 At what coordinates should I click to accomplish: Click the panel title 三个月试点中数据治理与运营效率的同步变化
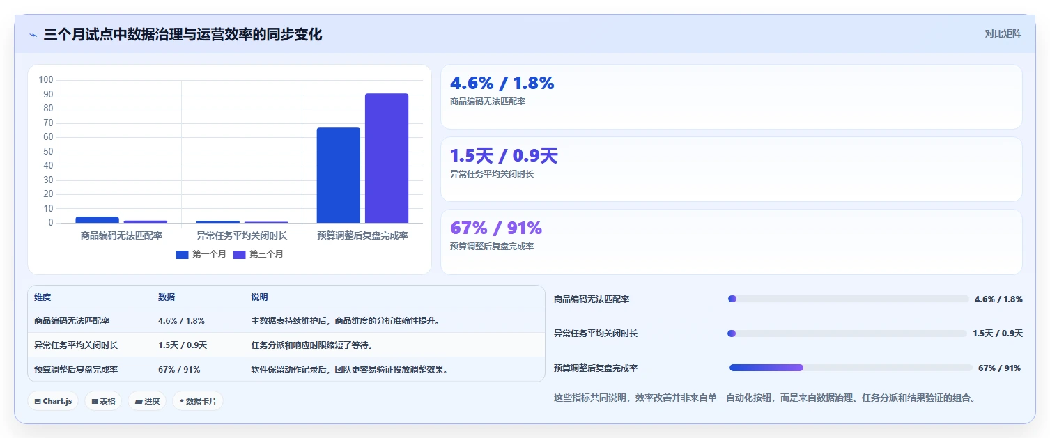point(183,35)
